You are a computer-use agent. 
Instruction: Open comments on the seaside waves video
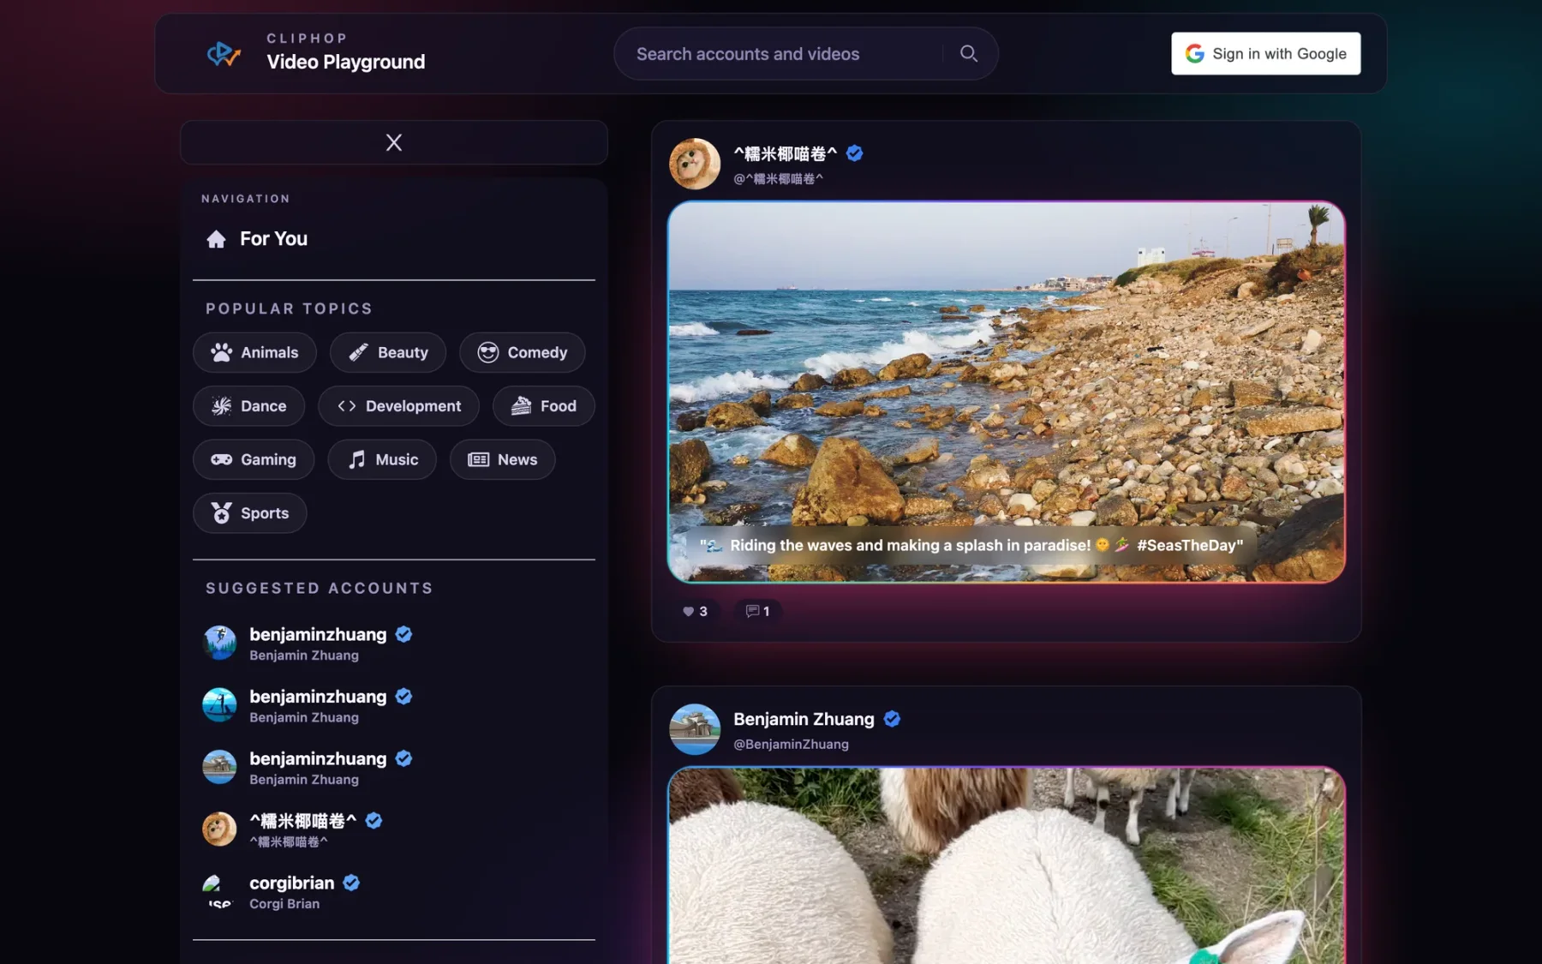click(757, 611)
